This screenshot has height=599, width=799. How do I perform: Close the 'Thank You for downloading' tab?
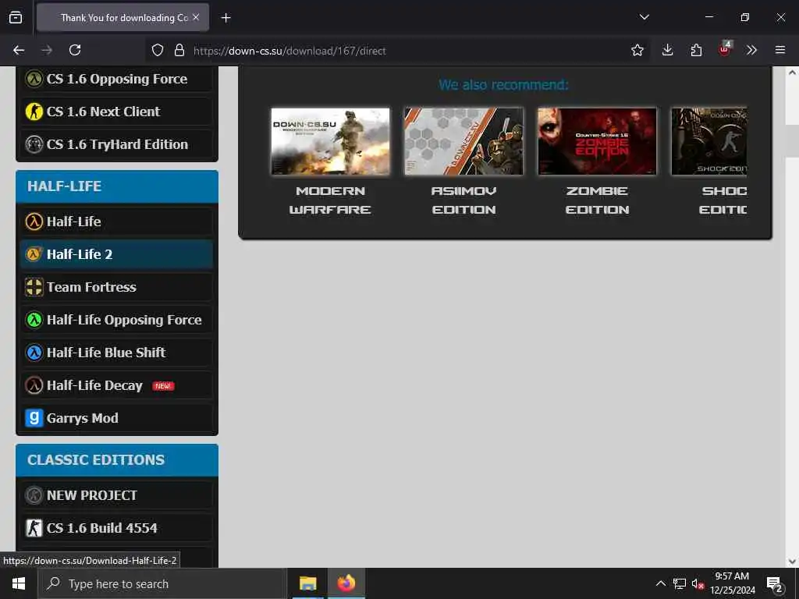pos(196,17)
